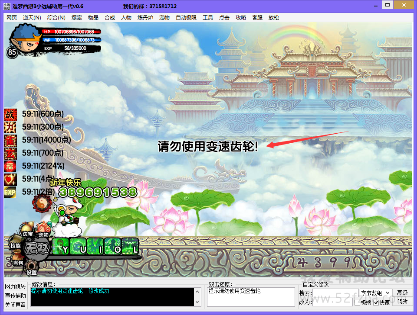Use the U skill slot
The width and height of the screenshot is (417, 315).
[78, 246]
